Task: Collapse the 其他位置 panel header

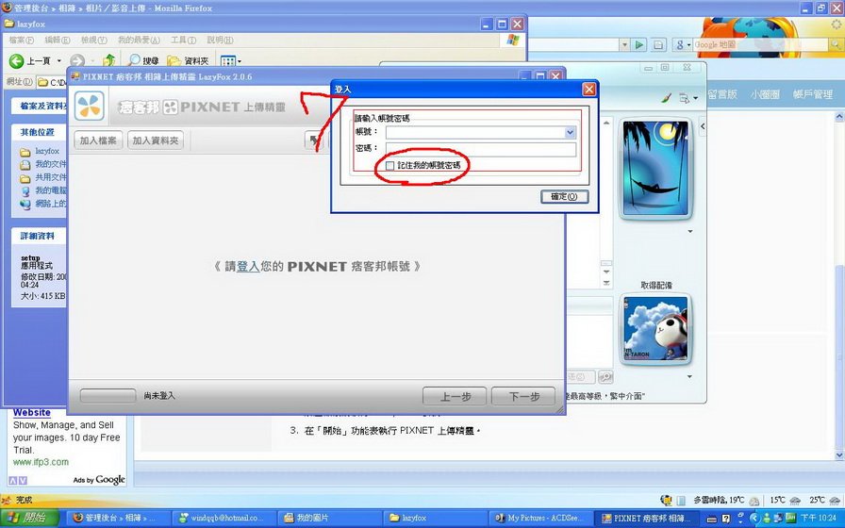Action: [39, 132]
